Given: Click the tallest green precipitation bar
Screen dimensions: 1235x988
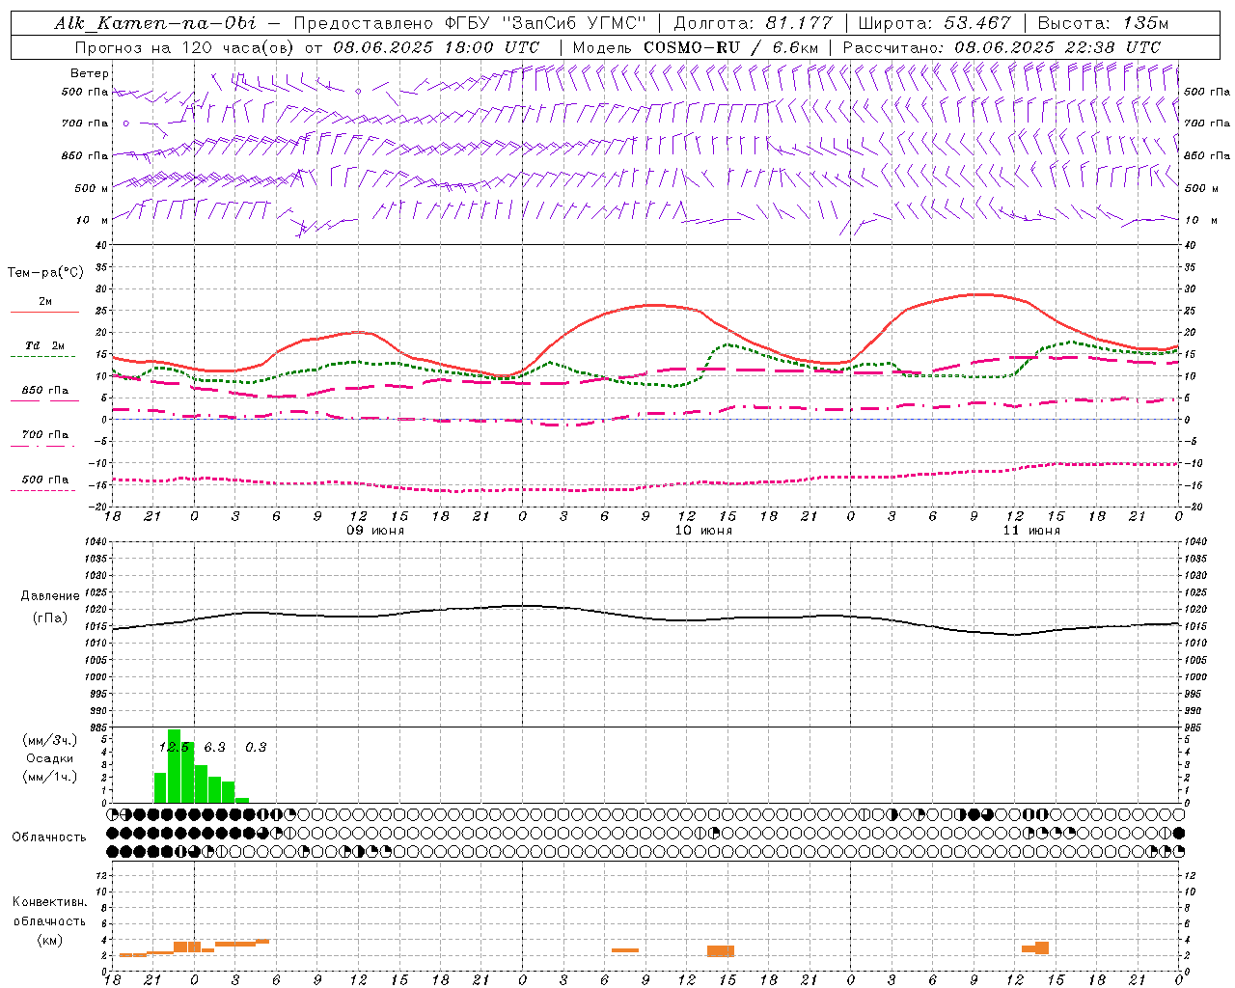Looking at the screenshot, I should click(x=175, y=766).
